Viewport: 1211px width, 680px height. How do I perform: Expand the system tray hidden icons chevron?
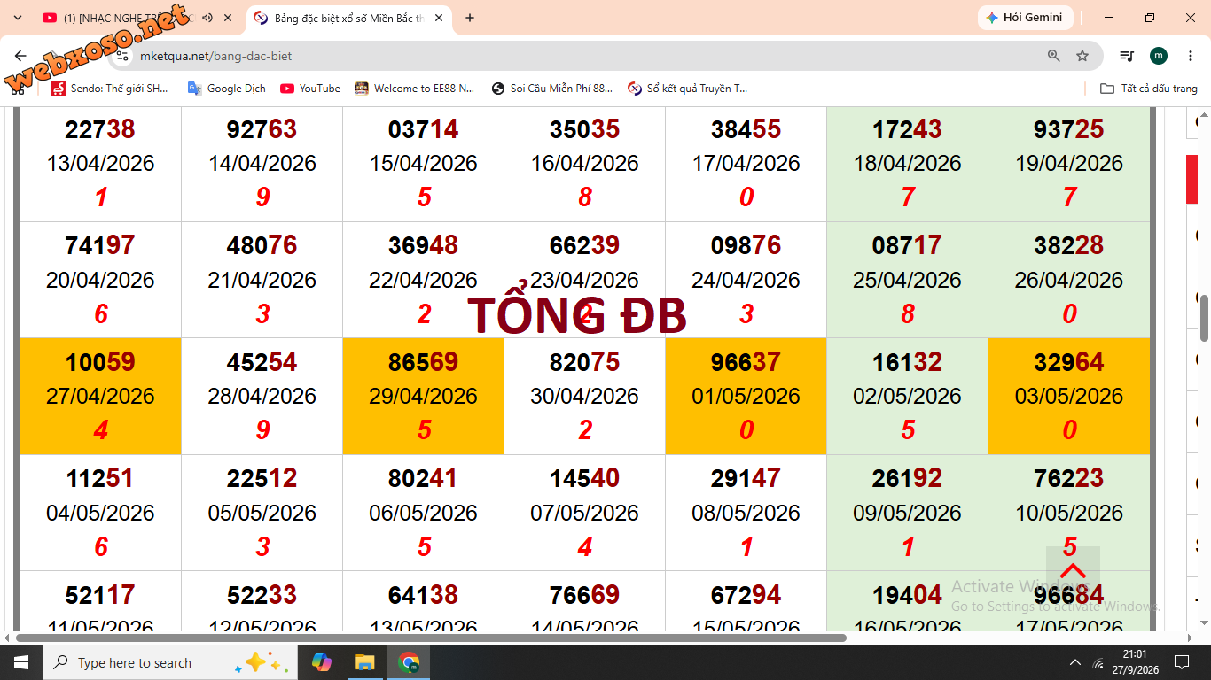(x=1075, y=662)
